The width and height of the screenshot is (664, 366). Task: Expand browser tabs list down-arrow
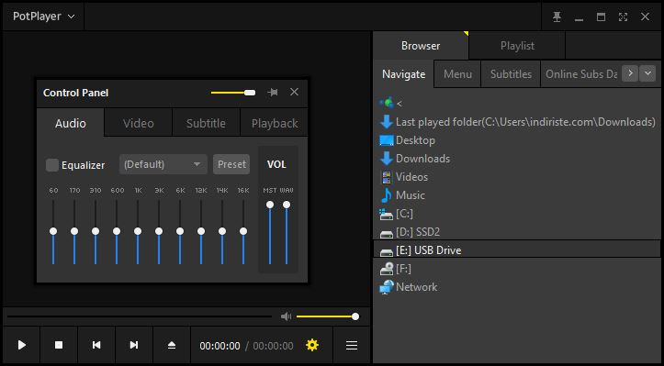click(647, 73)
